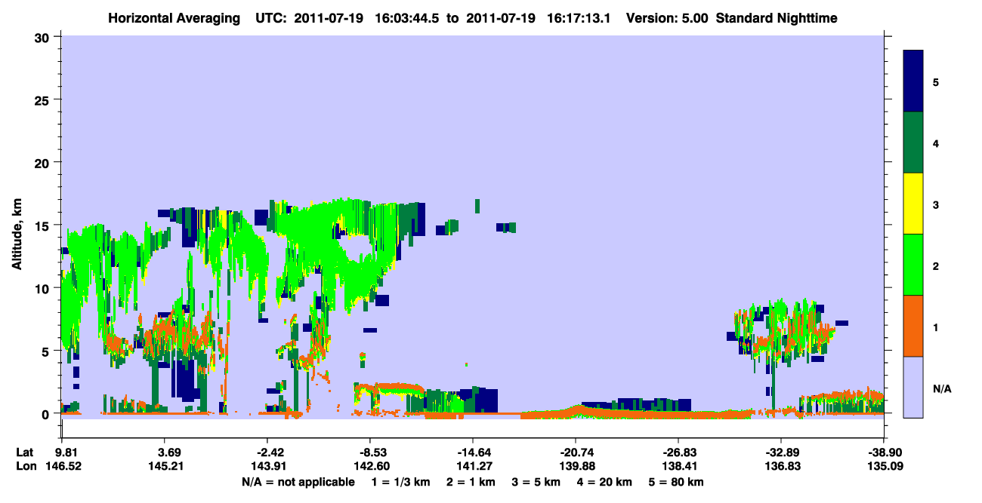
Task: Click '4 = 20 km' in the caption
Action: pos(606,482)
